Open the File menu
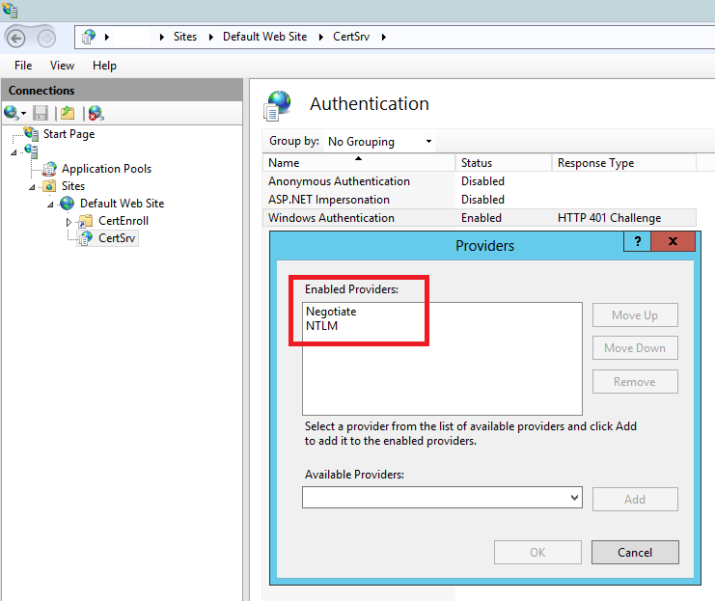The image size is (715, 601). [x=23, y=66]
